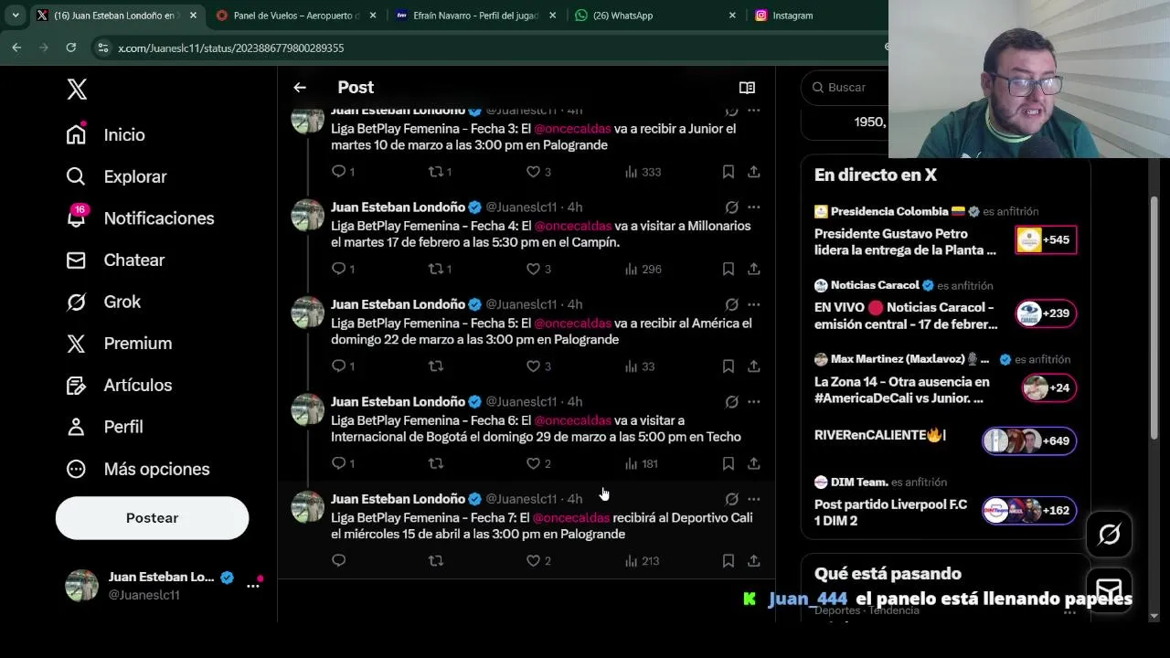Share the Fecha 4 Millonarios post

754,269
